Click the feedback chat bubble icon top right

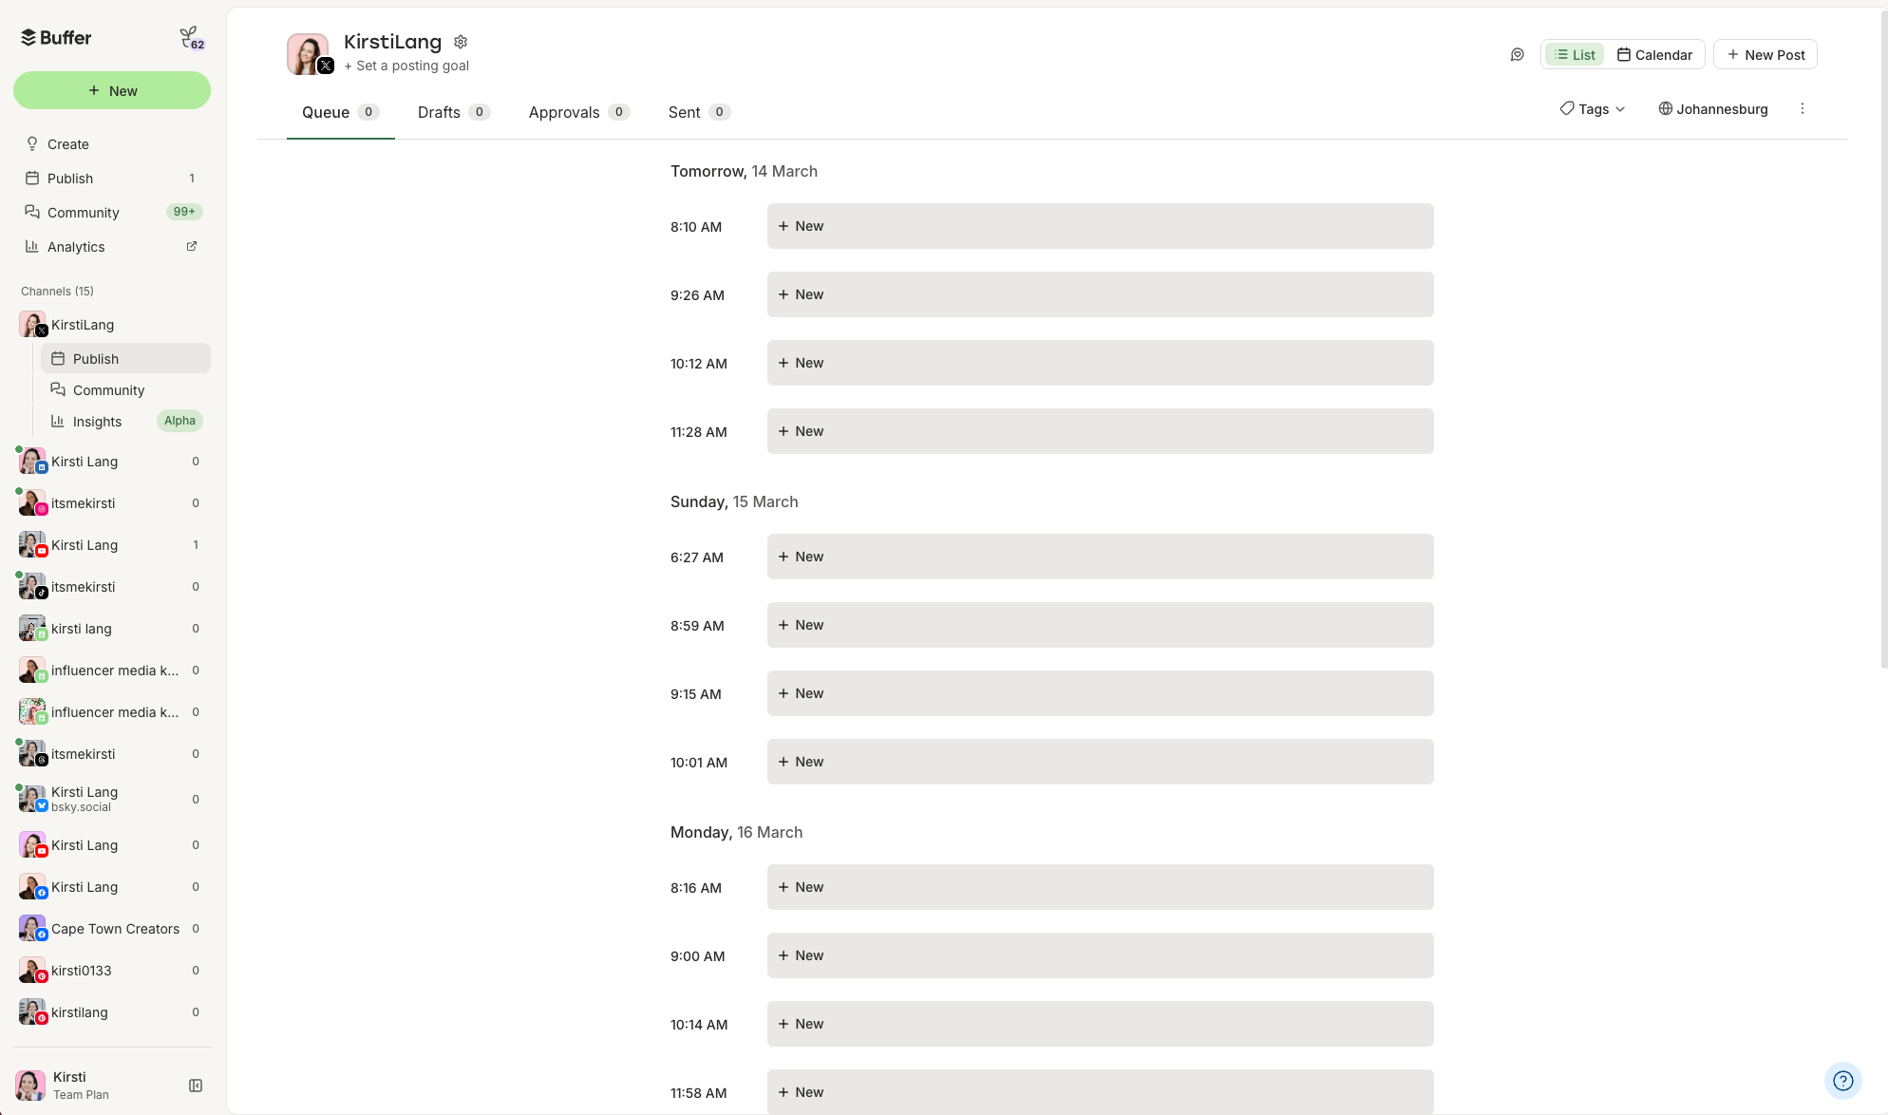coord(1517,54)
